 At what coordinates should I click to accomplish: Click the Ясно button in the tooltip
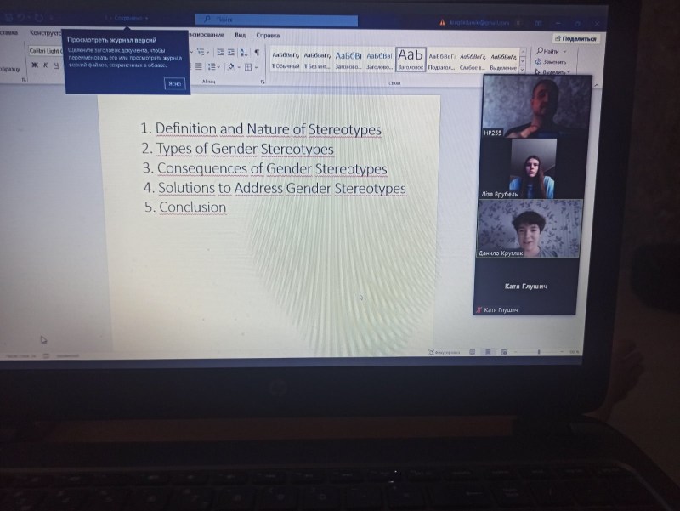pos(174,83)
